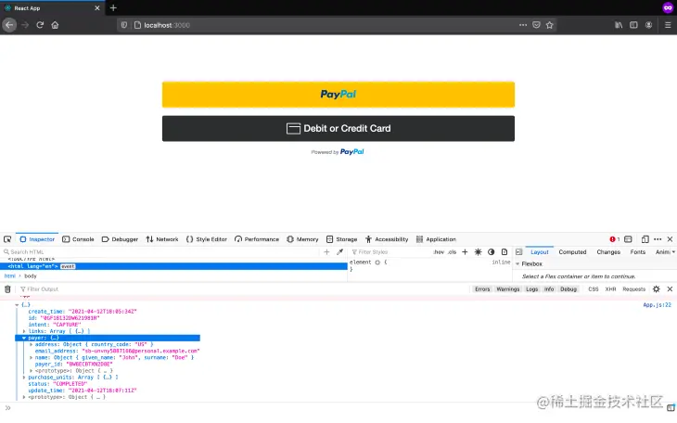Go back using the browser back arrow
Image resolution: width=677 pixels, height=423 pixels.
(9, 25)
